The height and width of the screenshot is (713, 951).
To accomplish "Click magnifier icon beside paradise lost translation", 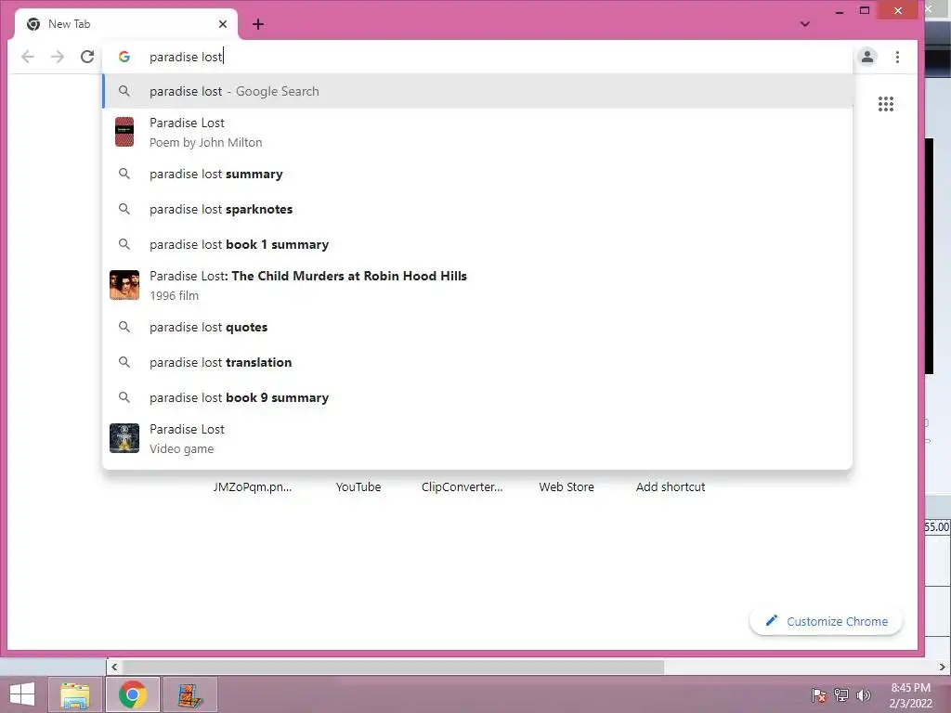I will click(124, 362).
